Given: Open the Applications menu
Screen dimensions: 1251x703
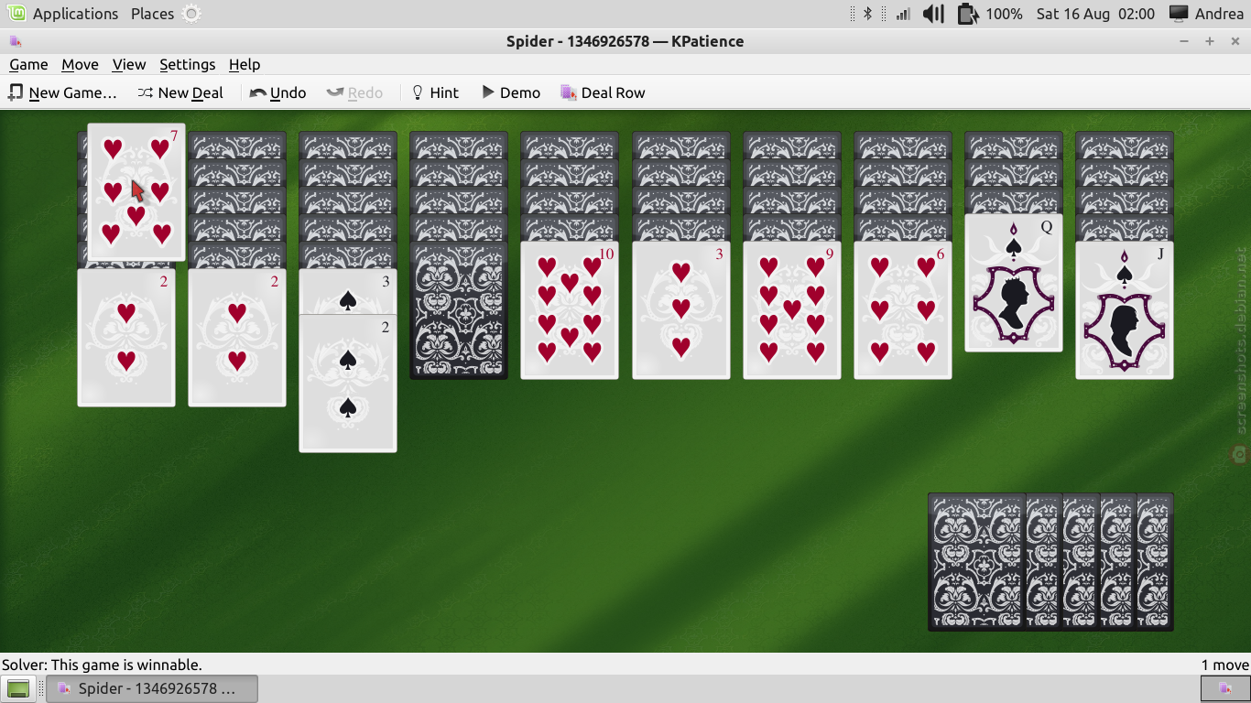Looking at the screenshot, I should [x=64, y=14].
